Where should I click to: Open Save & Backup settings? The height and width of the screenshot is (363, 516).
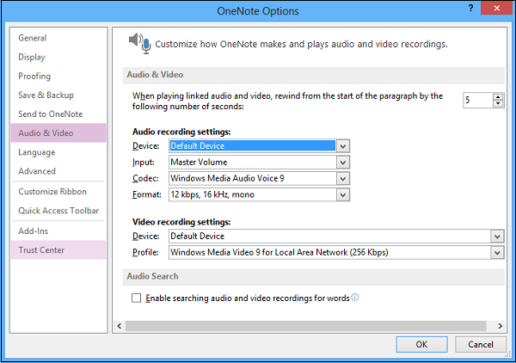[58, 95]
